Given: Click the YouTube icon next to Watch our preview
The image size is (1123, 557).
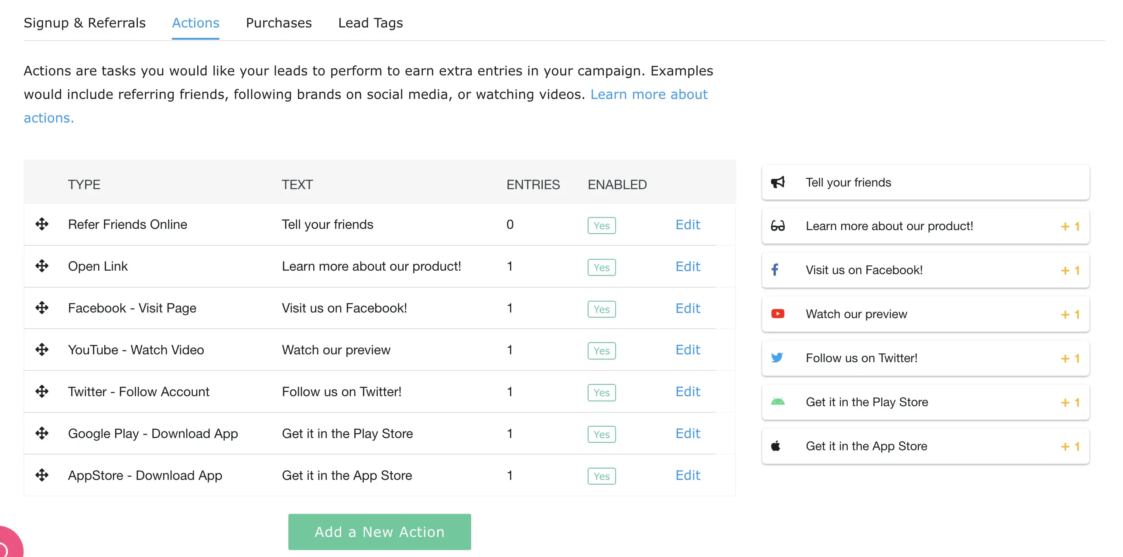Looking at the screenshot, I should pos(777,314).
